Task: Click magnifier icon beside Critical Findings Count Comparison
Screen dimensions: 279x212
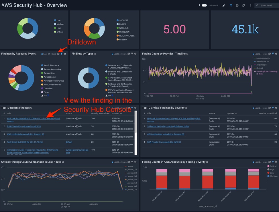Action: click(x=63, y=162)
